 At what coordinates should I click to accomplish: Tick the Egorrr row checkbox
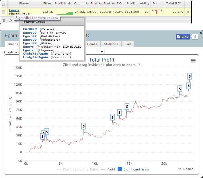tap(3, 12)
